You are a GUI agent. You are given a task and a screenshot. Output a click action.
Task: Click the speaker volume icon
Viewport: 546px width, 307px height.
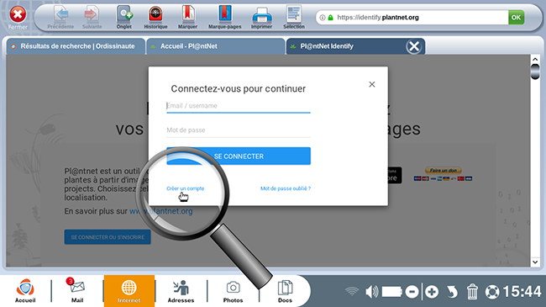372,291
